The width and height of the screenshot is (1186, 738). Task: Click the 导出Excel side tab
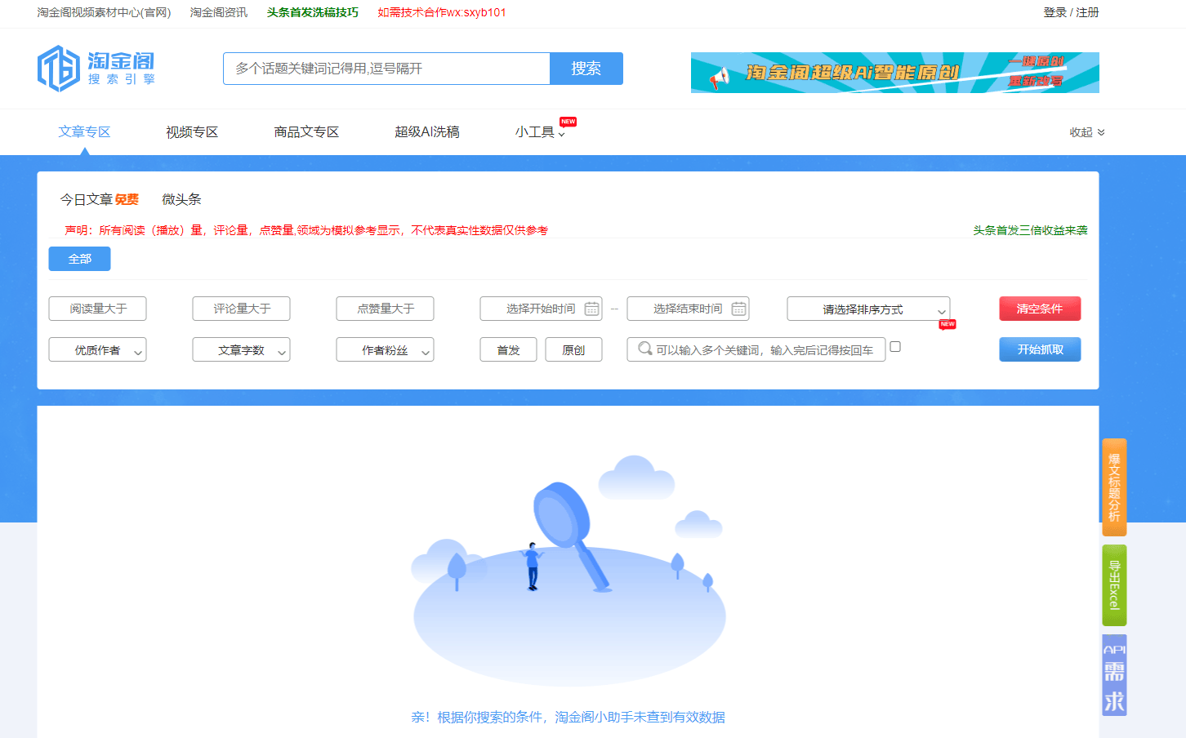coord(1114,585)
